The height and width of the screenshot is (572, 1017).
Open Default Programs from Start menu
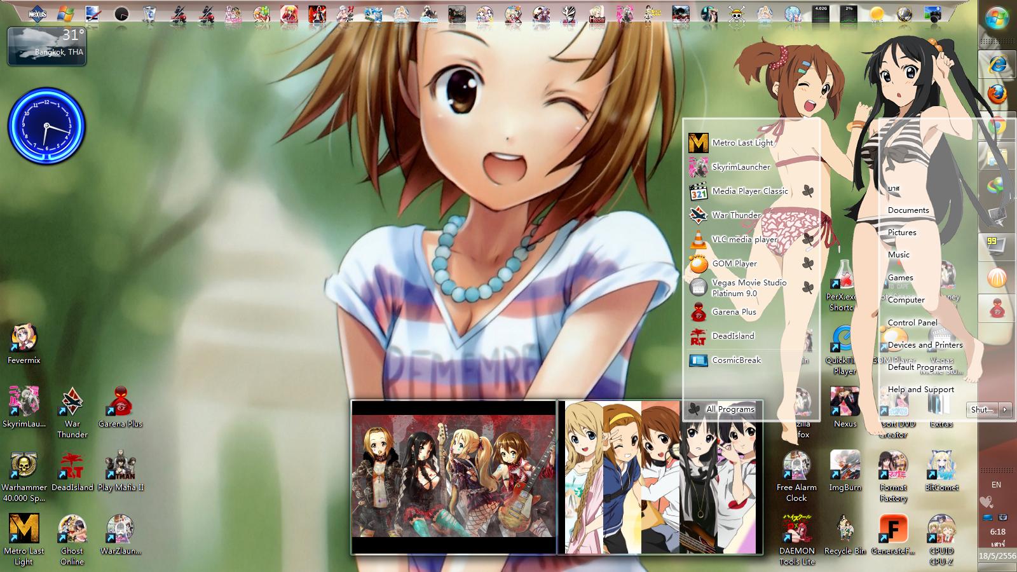click(920, 367)
